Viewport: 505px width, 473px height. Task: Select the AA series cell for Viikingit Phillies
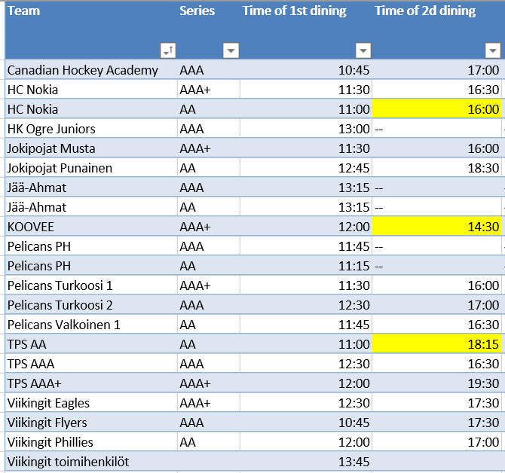coord(208,442)
